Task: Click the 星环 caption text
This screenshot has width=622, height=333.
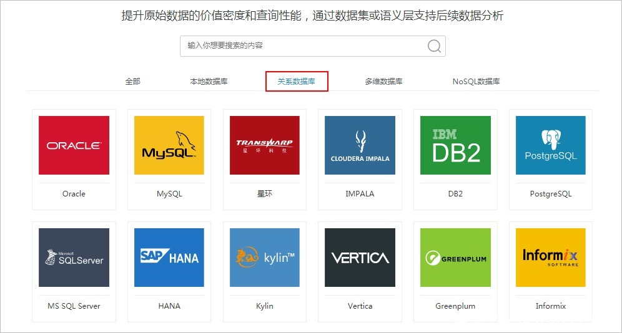Action: coord(265,193)
